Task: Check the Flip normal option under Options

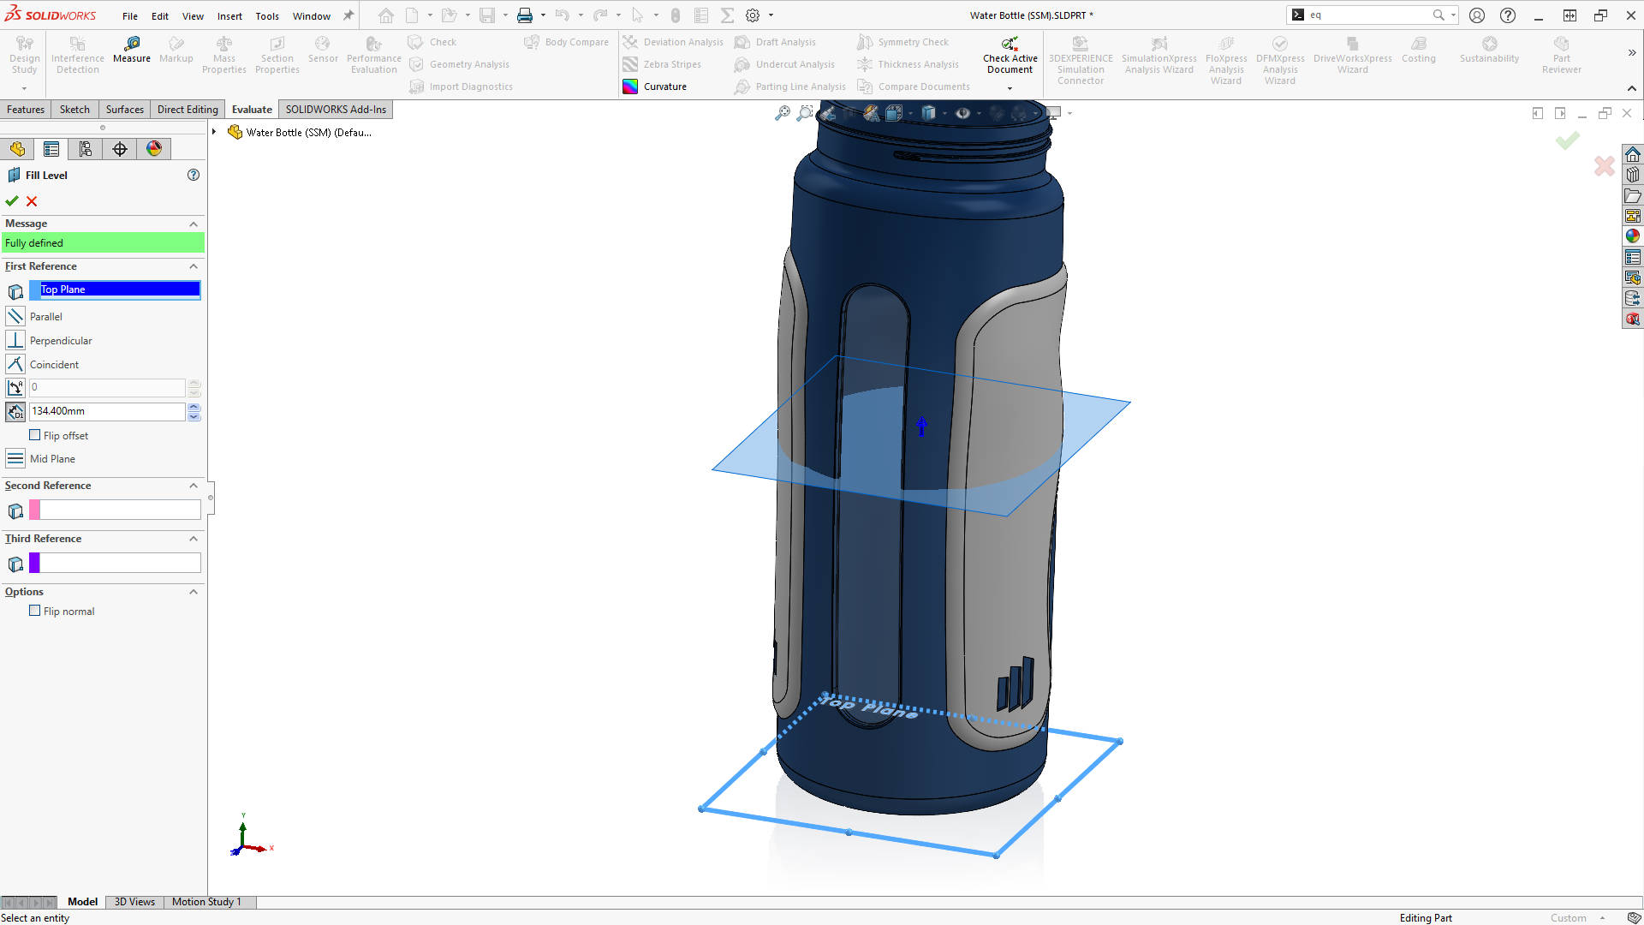Action: coord(35,611)
